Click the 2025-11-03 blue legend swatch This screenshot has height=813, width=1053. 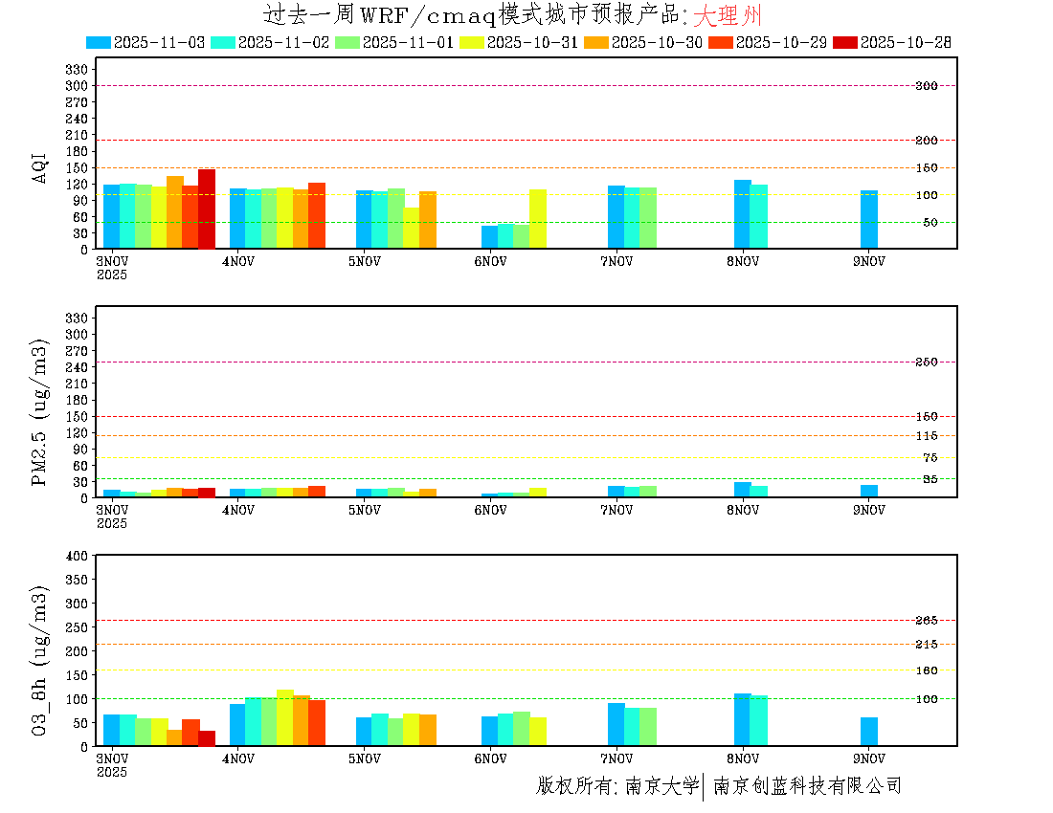[x=99, y=42]
